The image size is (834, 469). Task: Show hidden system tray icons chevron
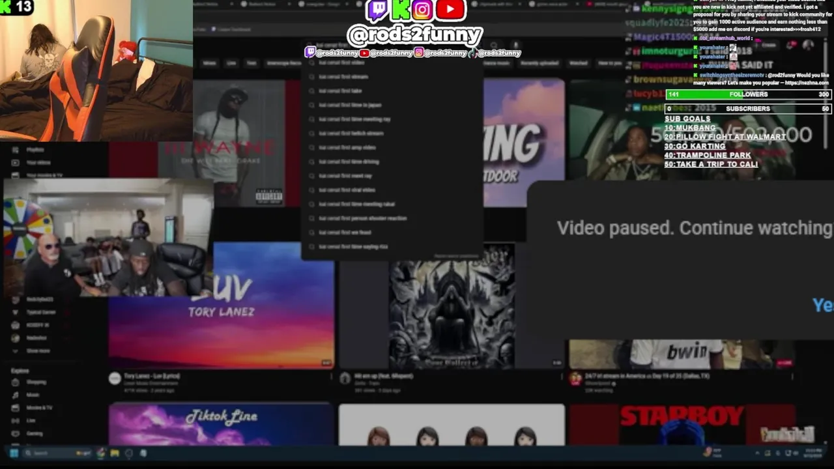tap(756, 453)
